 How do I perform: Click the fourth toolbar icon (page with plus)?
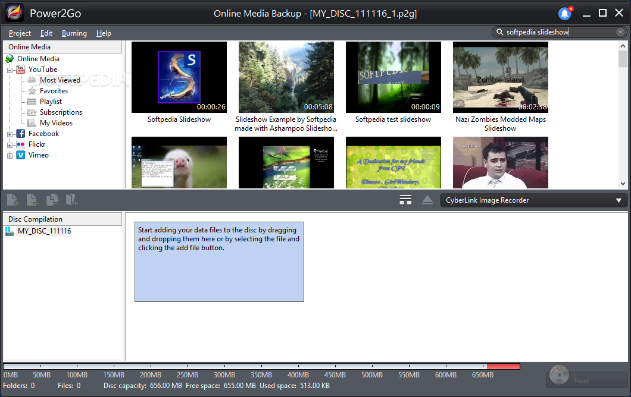71,200
